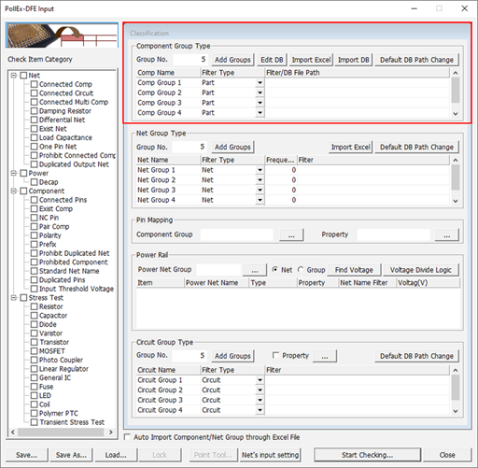Click the Load... button

click(x=116, y=455)
